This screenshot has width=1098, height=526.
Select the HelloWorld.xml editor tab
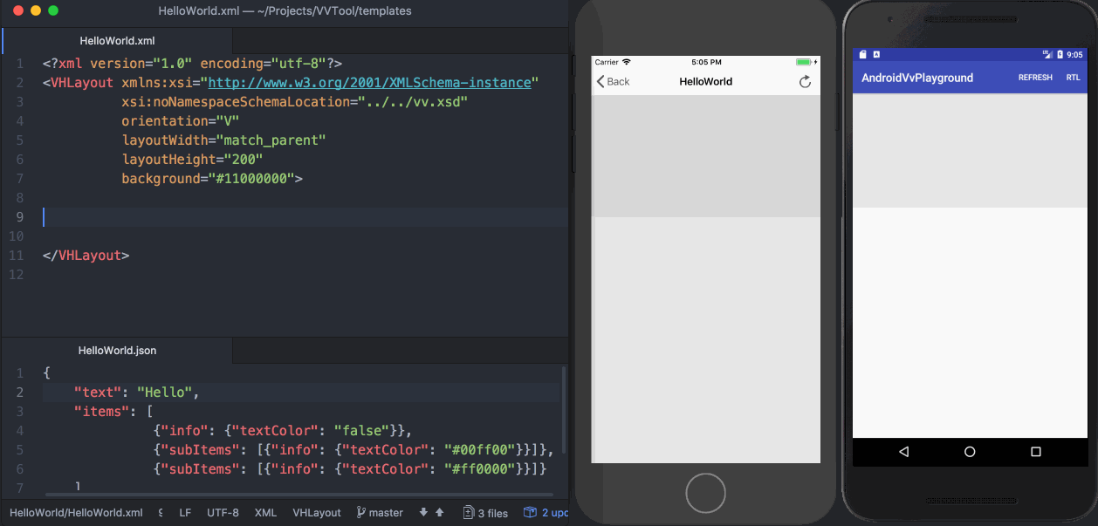click(117, 40)
